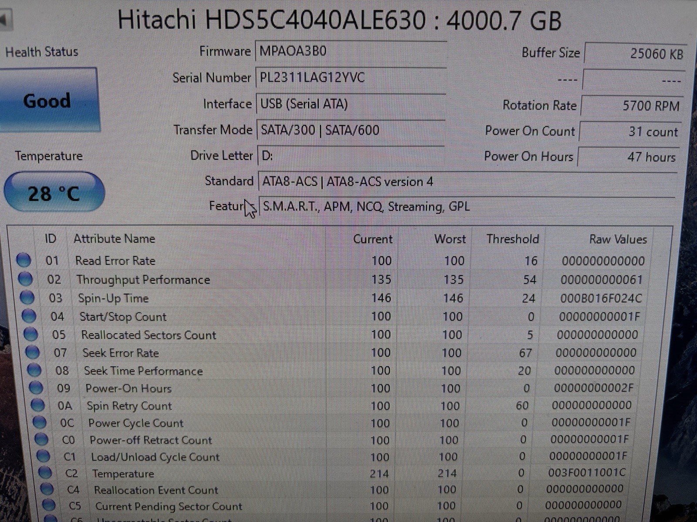697x522 pixels.
Task: Click raw value 000B016F024C
Action: point(601,298)
